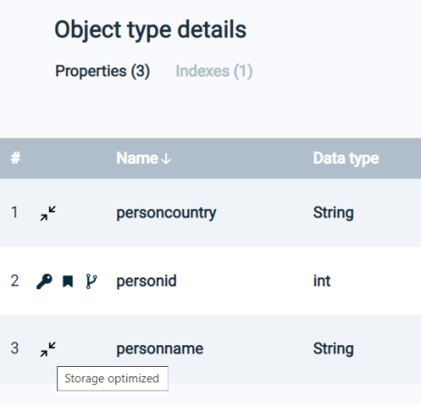This screenshot has height=405, width=421.
Task: Click the # column header
Action: tap(15, 159)
